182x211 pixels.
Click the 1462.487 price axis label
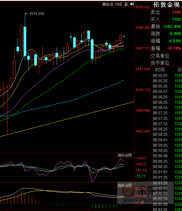click(143, 131)
